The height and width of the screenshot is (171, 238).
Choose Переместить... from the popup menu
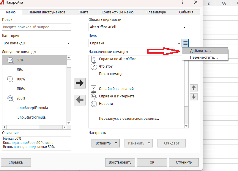click(x=204, y=57)
